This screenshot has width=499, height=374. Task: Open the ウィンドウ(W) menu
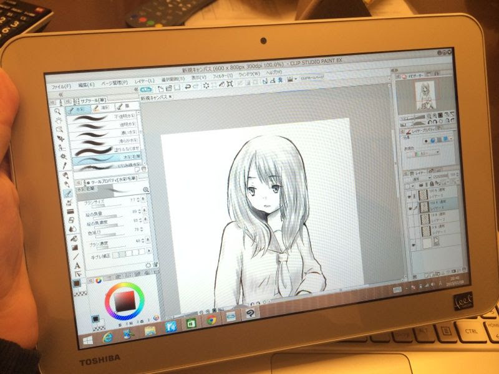(x=249, y=74)
